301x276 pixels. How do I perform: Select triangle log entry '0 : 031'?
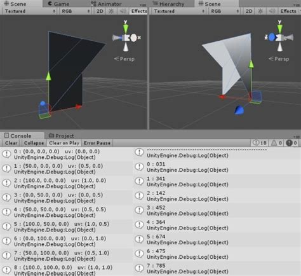(x=217, y=167)
